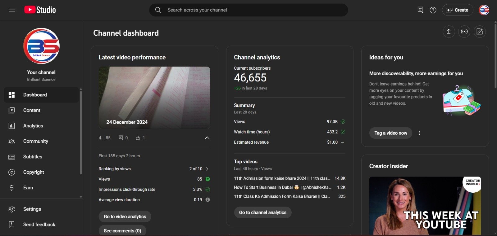This screenshot has width=497, height=236.
Task: Open top video '11th Admission form kaise bhare 2024'
Action: pos(282,178)
